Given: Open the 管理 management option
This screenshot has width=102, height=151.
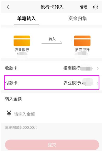Looking at the screenshot, I should (84, 7).
